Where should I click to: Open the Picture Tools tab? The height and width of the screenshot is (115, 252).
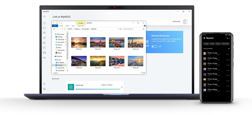coord(81,26)
